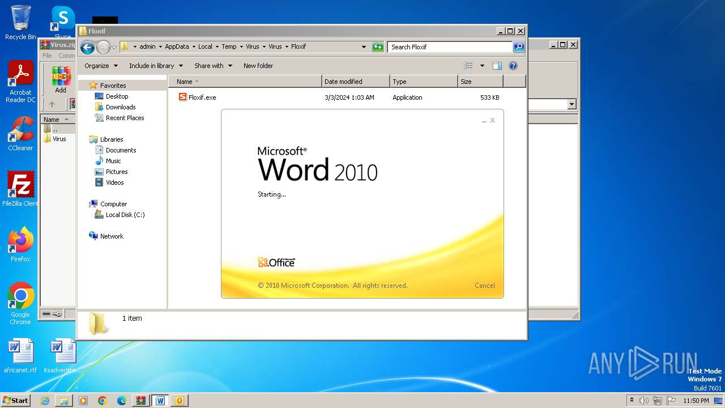Screen dimensions: 725x408
Task: Click admin in the address breadcrumb
Action: (x=147, y=46)
